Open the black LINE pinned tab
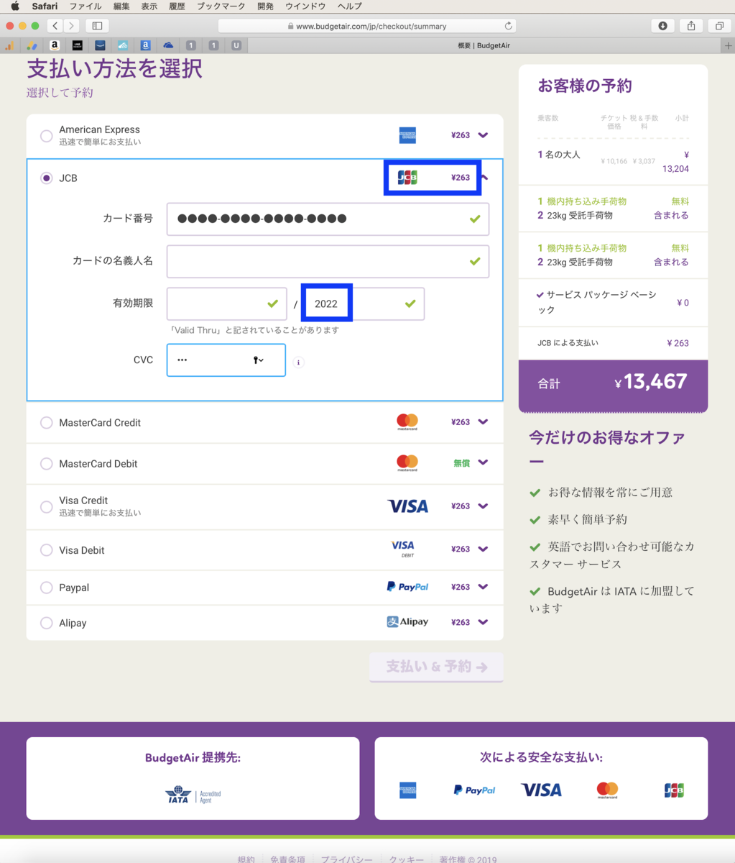Image resolution: width=735 pixels, height=863 pixels. coord(78,45)
